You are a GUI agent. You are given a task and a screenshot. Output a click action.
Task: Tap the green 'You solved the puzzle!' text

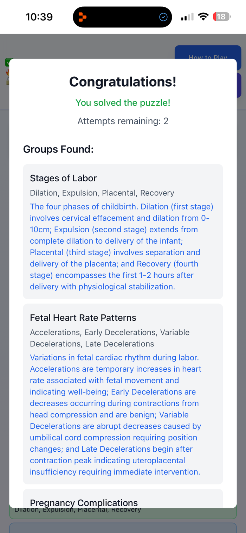pyautogui.click(x=123, y=103)
